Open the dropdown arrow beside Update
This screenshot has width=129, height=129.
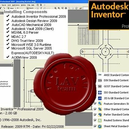52,8
